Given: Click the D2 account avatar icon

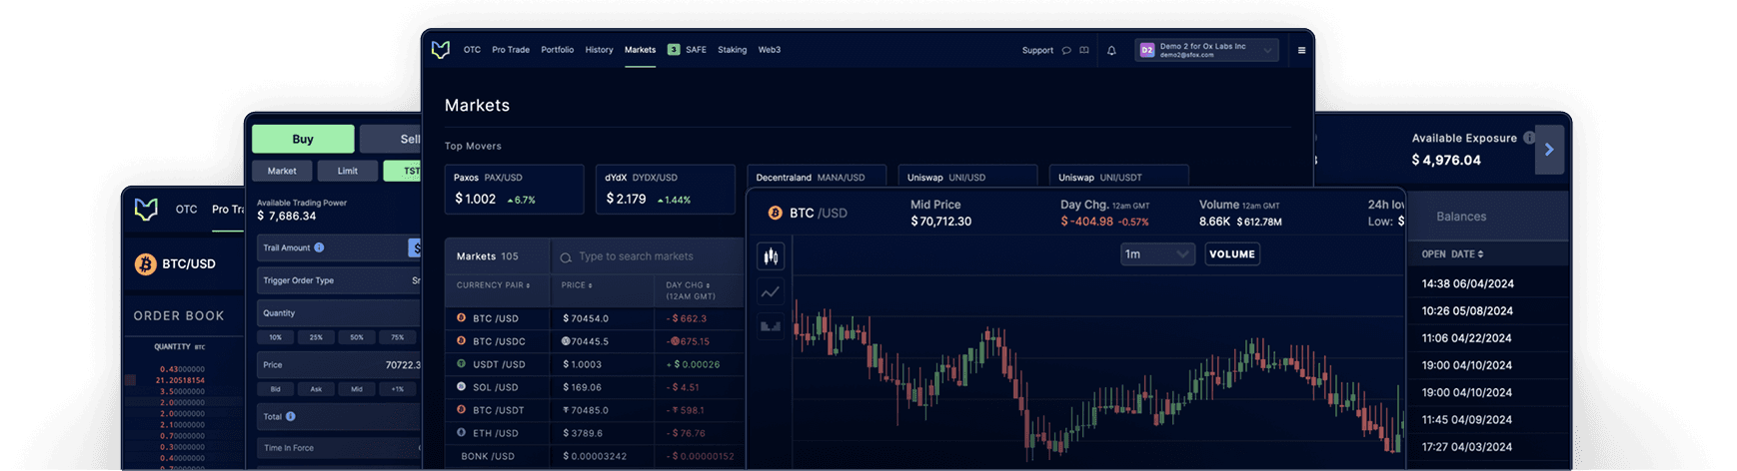Looking at the screenshot, I should coord(1147,50).
